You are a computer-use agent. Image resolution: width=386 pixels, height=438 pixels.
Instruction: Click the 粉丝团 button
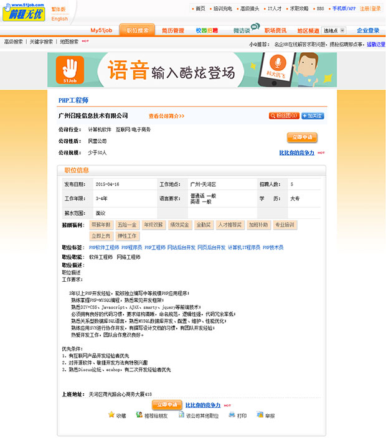point(284,116)
